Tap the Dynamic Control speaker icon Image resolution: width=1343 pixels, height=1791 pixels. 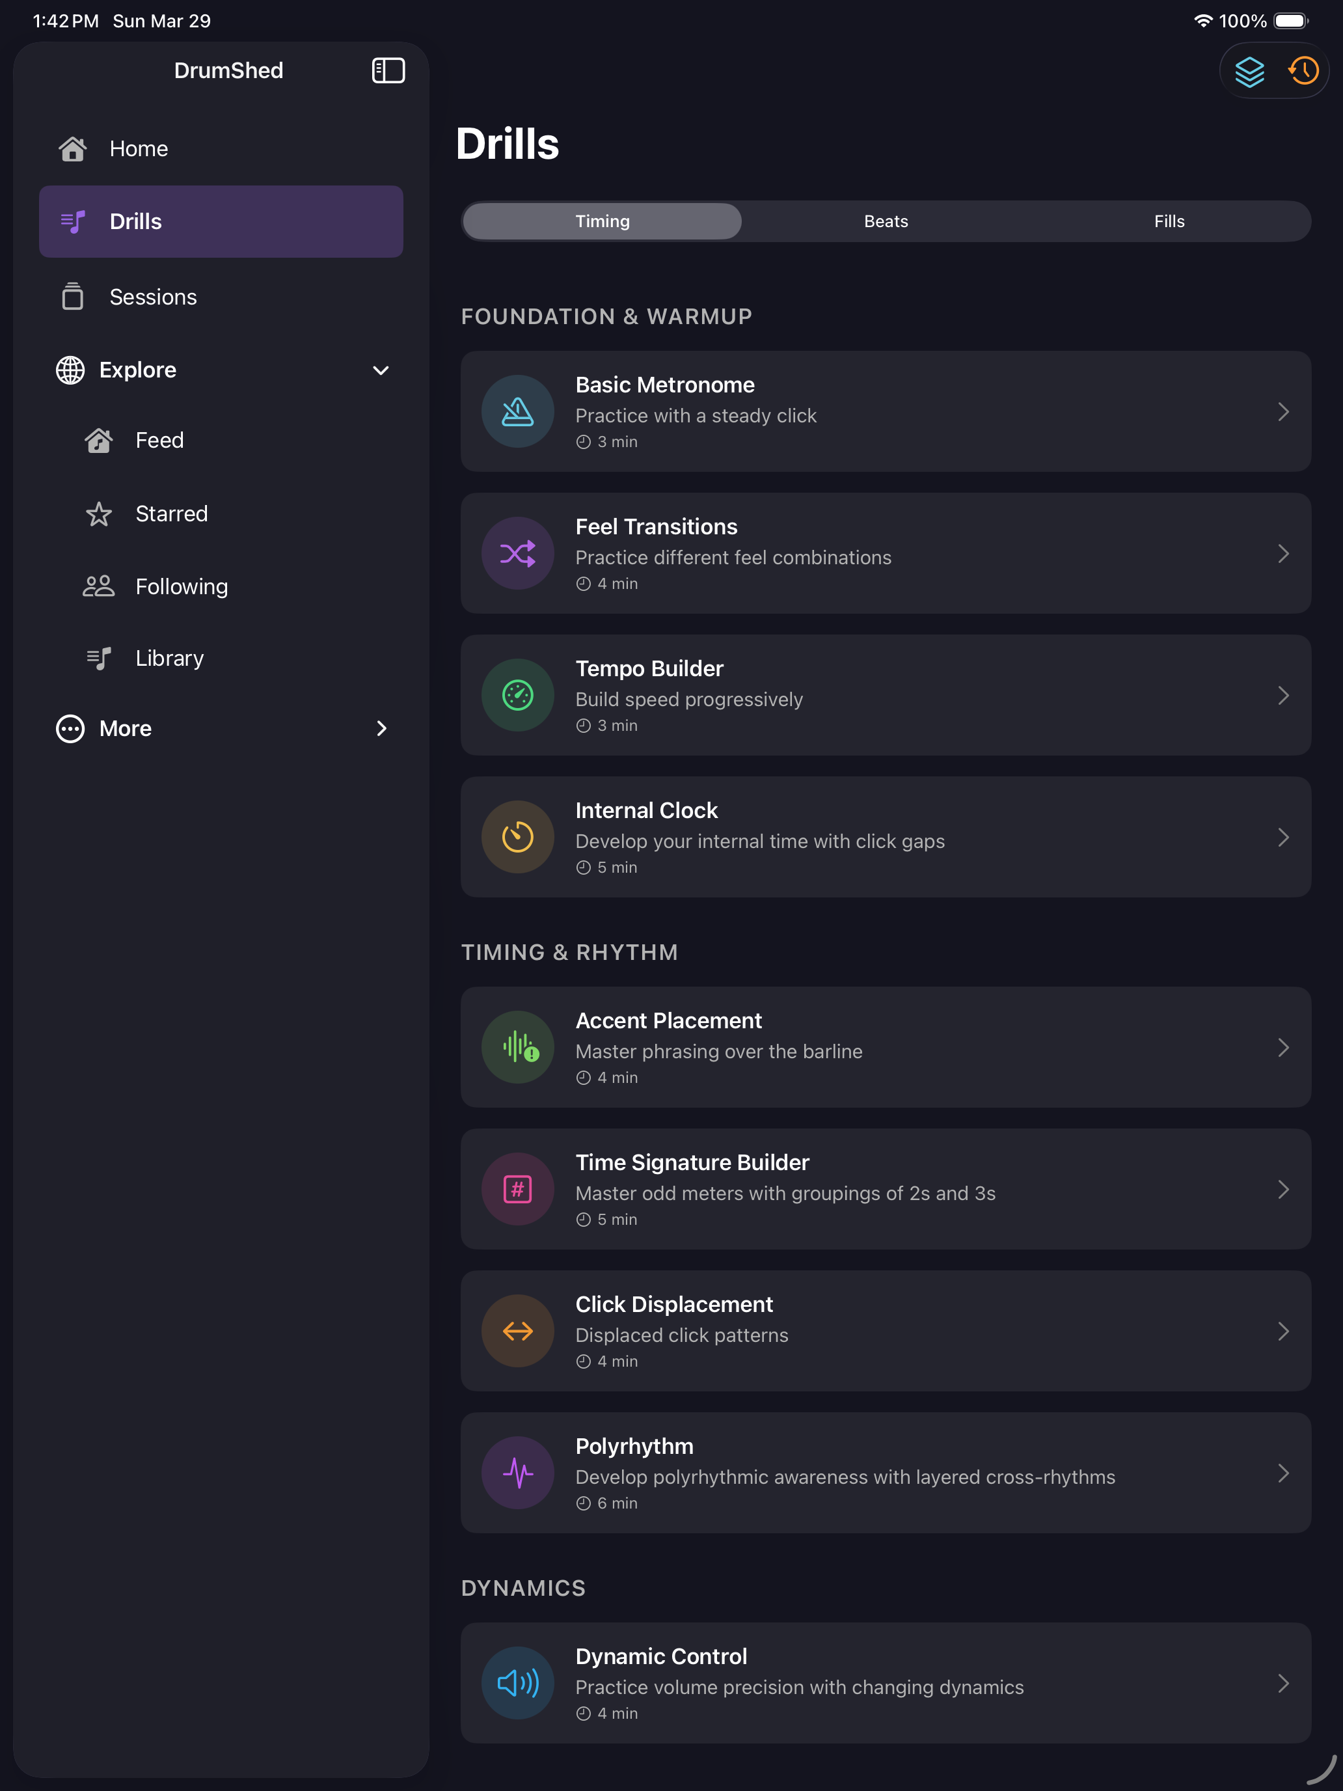pos(517,1684)
